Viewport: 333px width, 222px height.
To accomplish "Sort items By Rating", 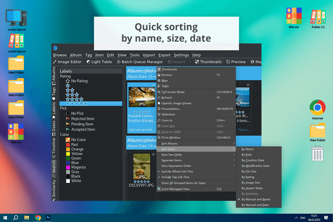I will coord(259,177).
